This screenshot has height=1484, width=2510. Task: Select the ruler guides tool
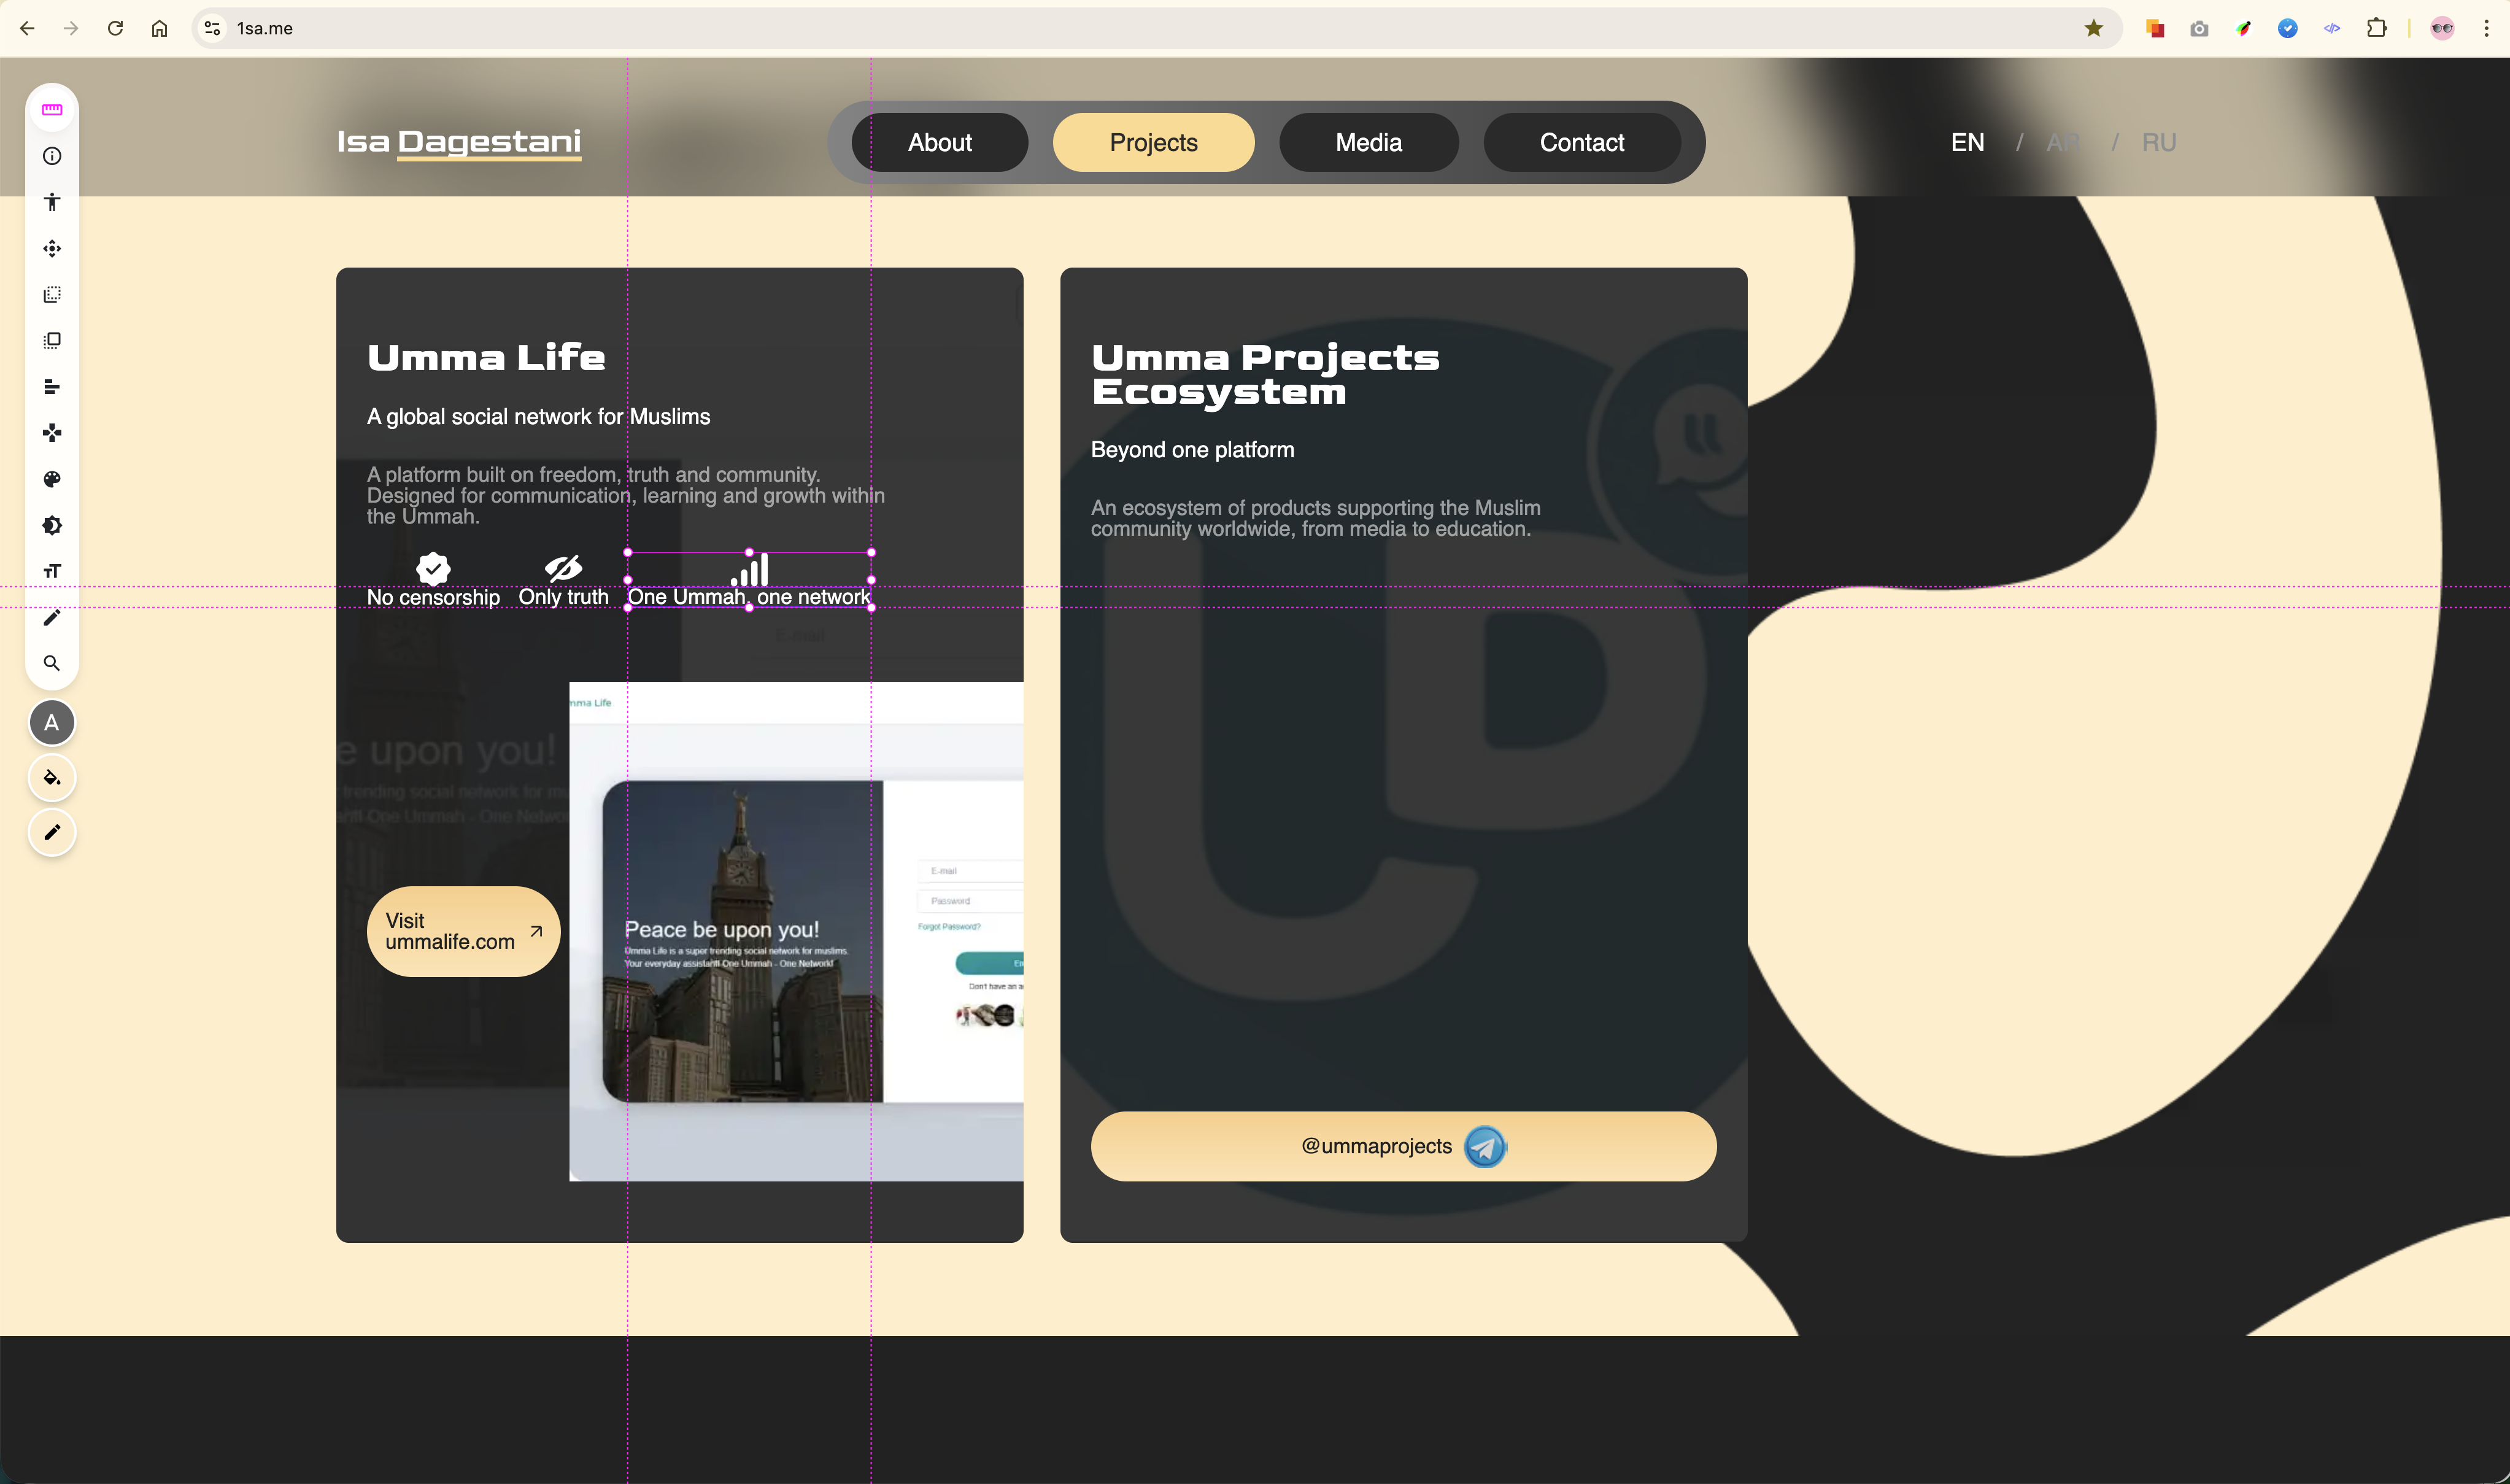(52, 110)
